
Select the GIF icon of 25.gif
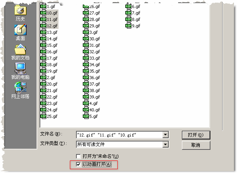[x=43, y=116]
